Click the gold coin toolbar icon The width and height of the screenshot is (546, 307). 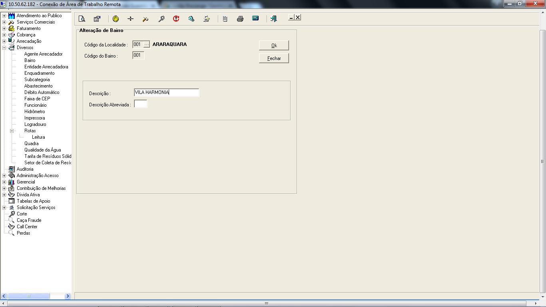point(116,19)
